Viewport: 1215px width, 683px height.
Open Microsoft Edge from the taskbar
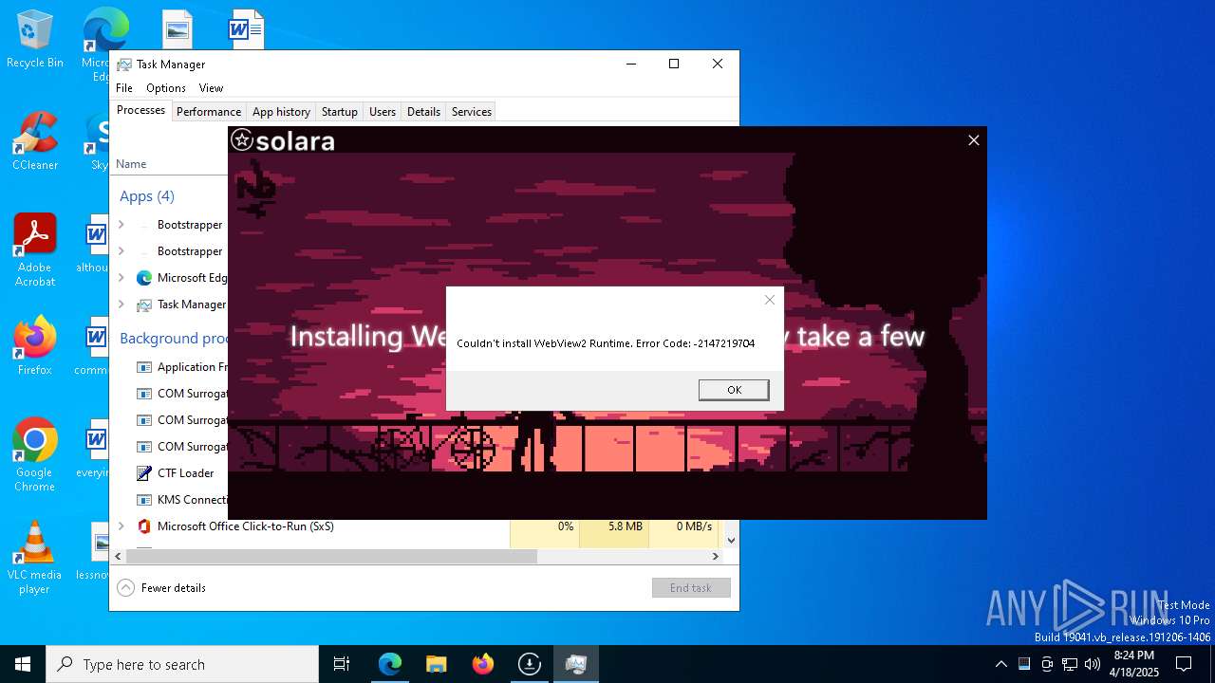point(390,664)
